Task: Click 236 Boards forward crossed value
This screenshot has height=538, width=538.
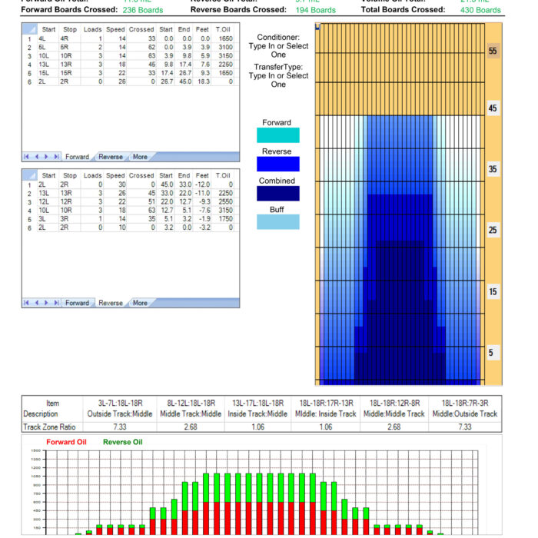Action: point(143,10)
